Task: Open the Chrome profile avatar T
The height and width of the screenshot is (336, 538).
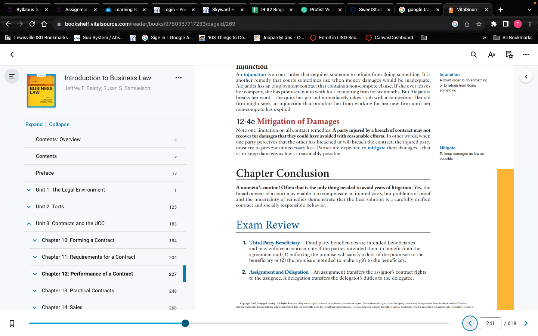Action: (518, 24)
